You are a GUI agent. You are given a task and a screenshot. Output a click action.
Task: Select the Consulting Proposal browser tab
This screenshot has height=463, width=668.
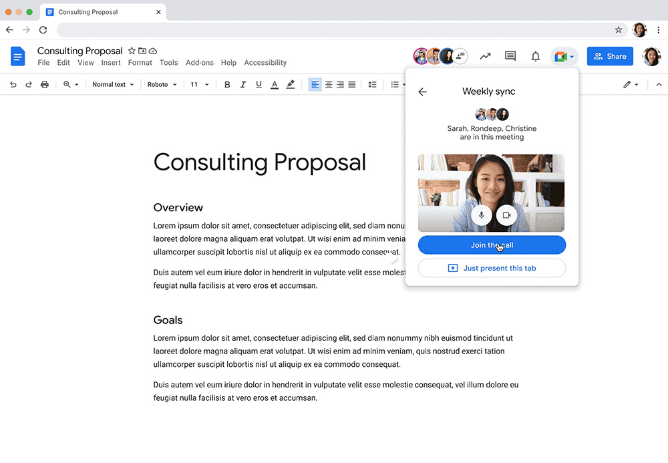click(102, 12)
